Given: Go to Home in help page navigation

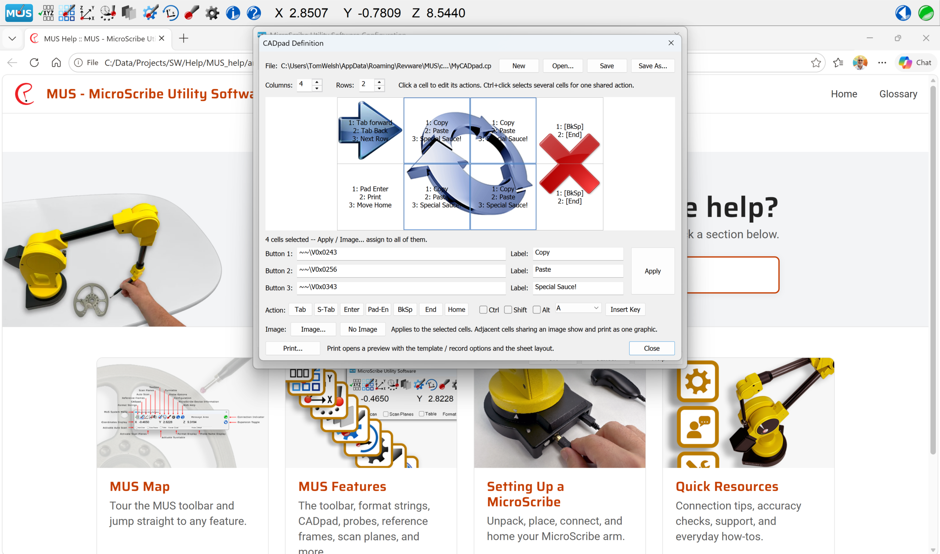Looking at the screenshot, I should tap(843, 94).
